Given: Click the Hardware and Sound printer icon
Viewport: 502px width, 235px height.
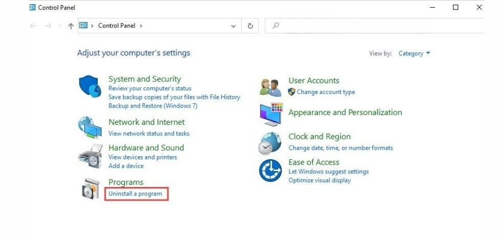Looking at the screenshot, I should pos(90,156).
